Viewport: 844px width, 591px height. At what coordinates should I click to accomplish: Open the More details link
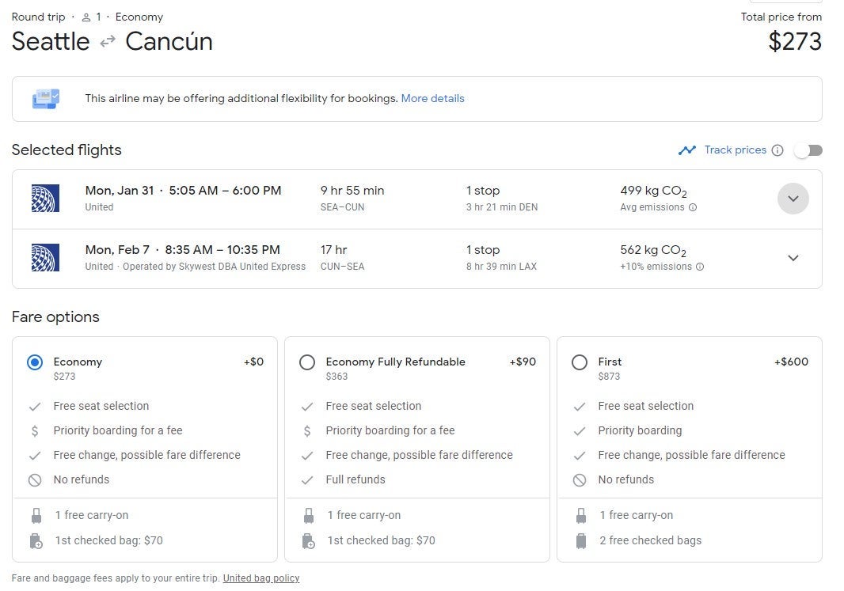[432, 99]
